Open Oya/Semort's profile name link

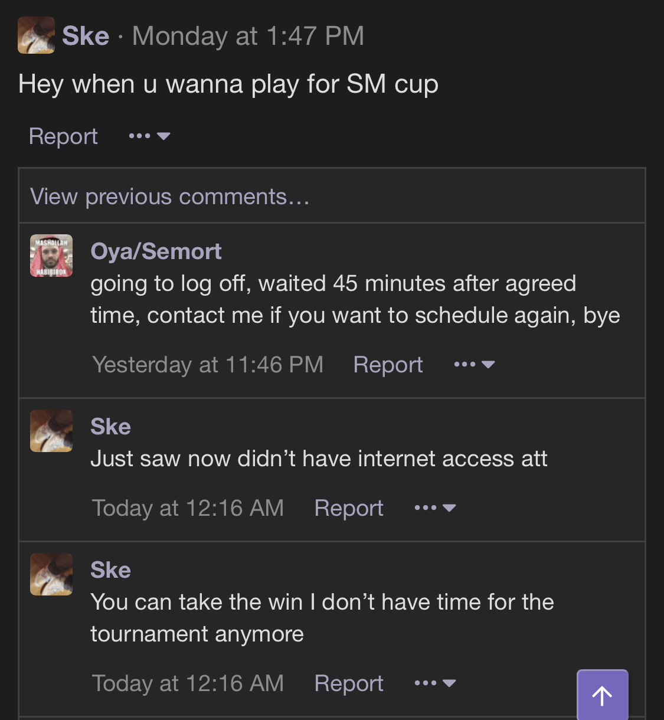[x=156, y=251]
